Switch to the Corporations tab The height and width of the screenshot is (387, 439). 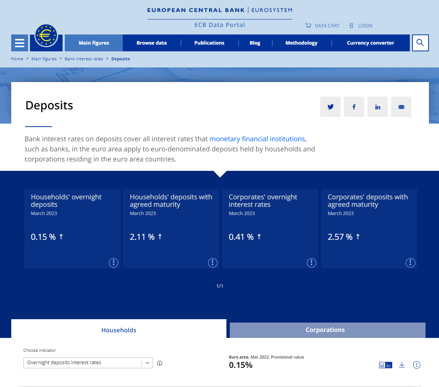[325, 330]
